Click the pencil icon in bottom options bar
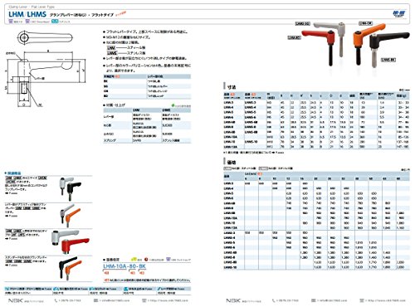 (159, 289)
